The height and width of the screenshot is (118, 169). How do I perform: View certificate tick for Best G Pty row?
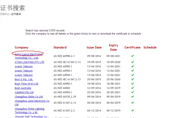pos(133,79)
